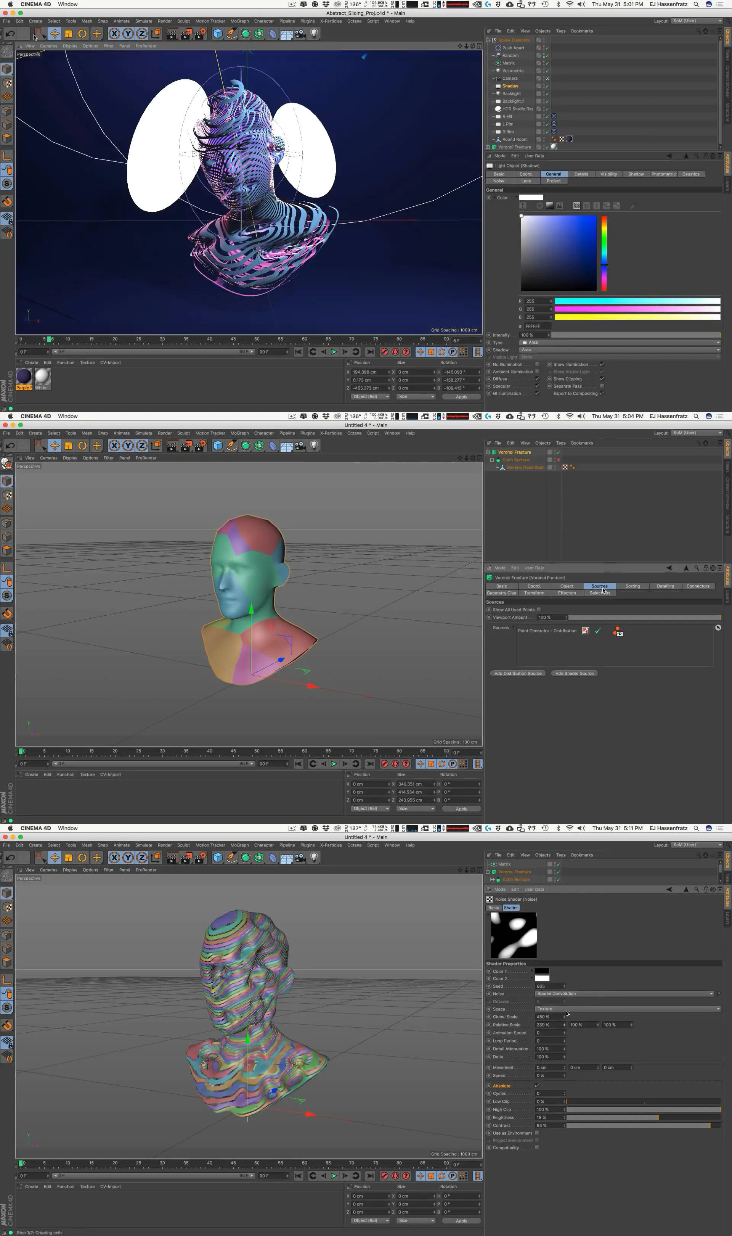The height and width of the screenshot is (1236, 732).
Task: Toggle Absolute checkbox in Noise Shader
Action: (x=537, y=1086)
